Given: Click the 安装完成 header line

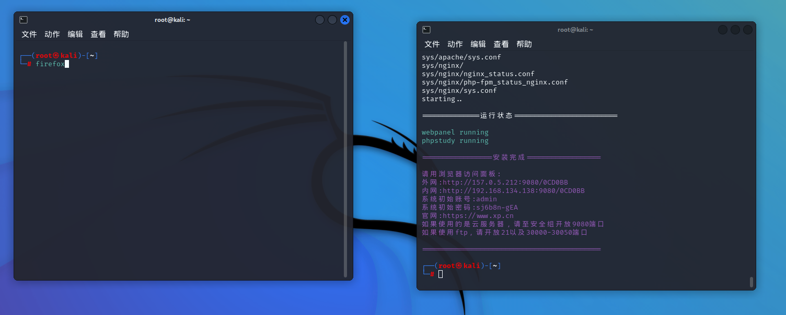Looking at the screenshot, I should click(512, 158).
